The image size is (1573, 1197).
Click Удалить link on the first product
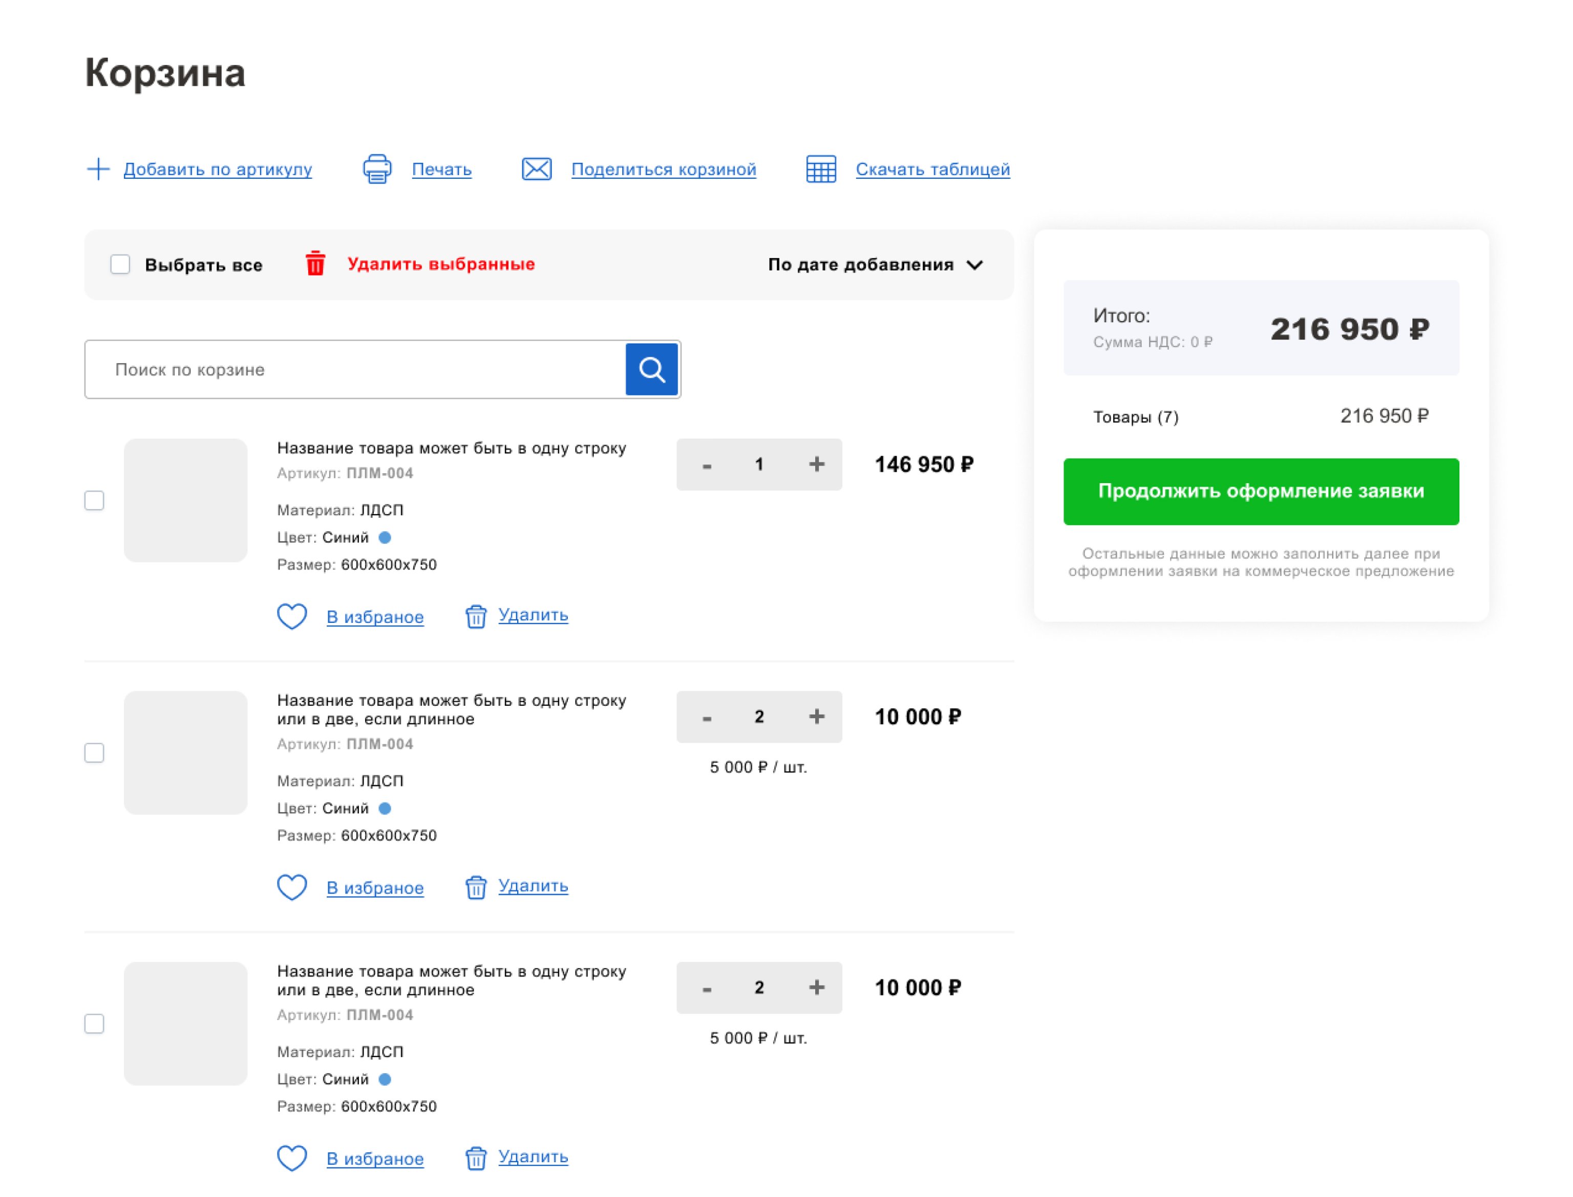tap(533, 615)
